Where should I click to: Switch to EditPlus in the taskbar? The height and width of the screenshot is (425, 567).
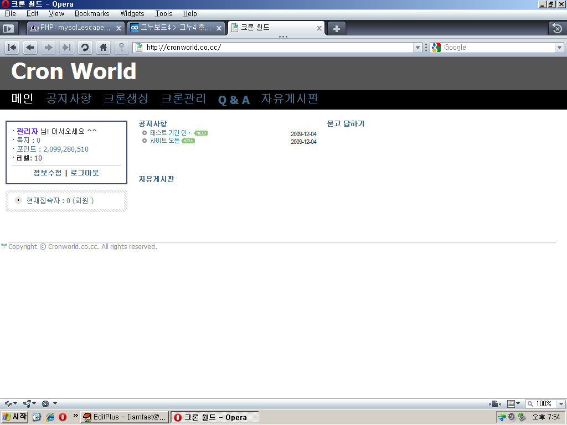pos(124,417)
